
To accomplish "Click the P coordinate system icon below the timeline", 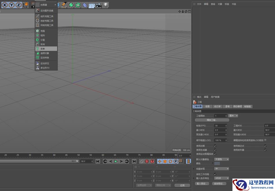I will click(x=175, y=161).
